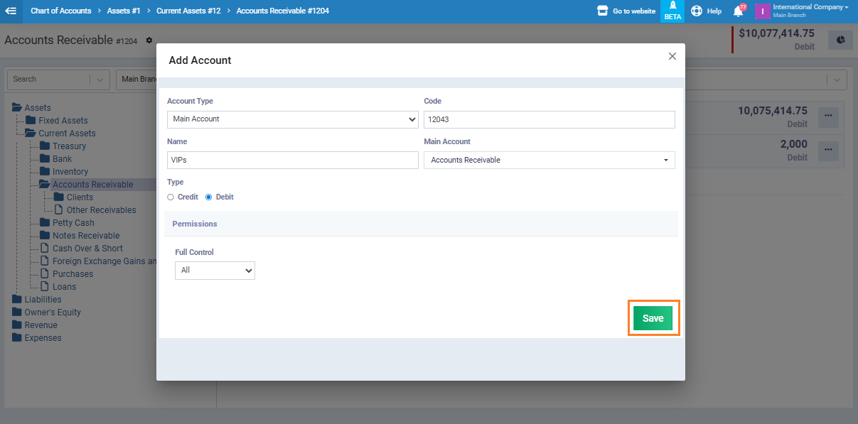858x424 pixels.
Task: Click the back arrow menu icon
Action: click(11, 11)
